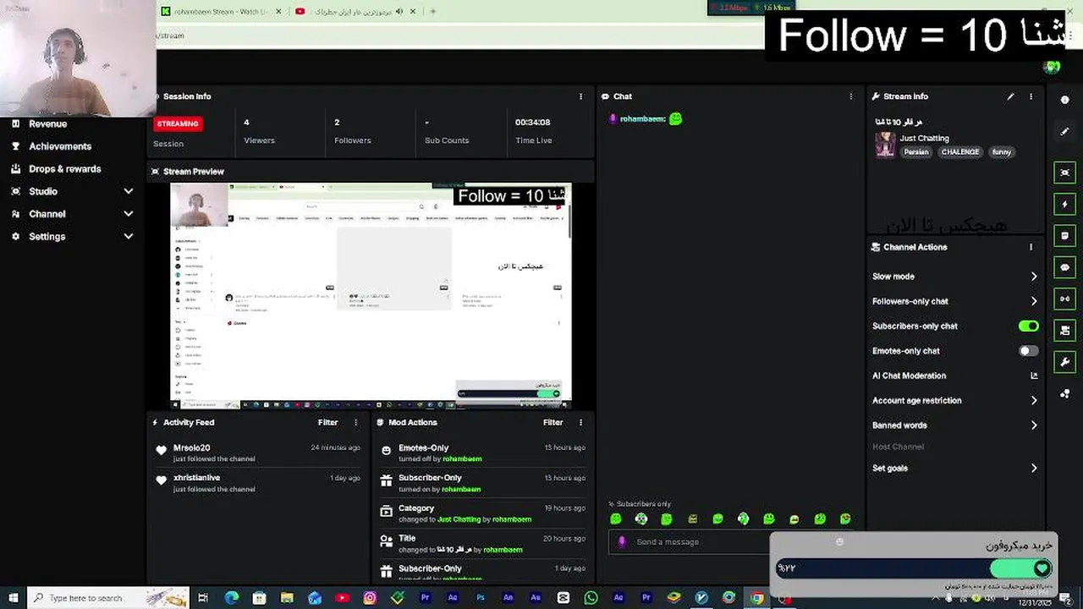Image resolution: width=1083 pixels, height=609 pixels.
Task: Open the Achievements trophy sidebar item
Action: [59, 146]
